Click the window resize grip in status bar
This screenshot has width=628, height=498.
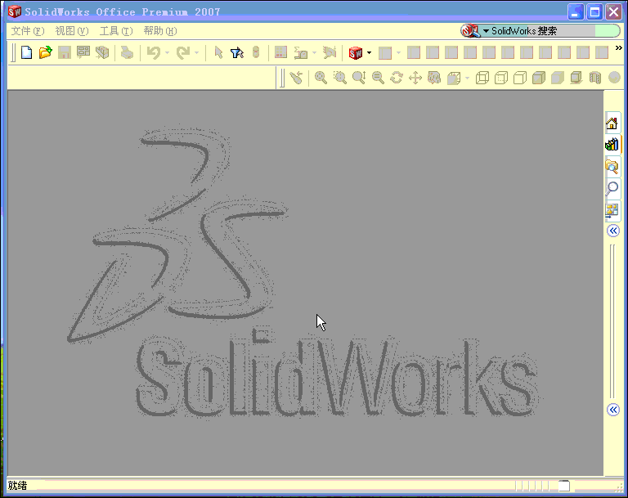click(620, 487)
